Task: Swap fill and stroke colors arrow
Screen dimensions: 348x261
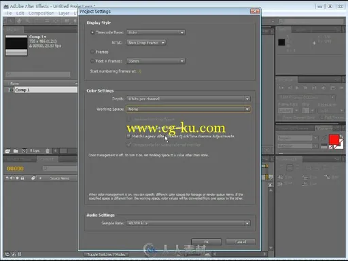Action: [x=341, y=137]
